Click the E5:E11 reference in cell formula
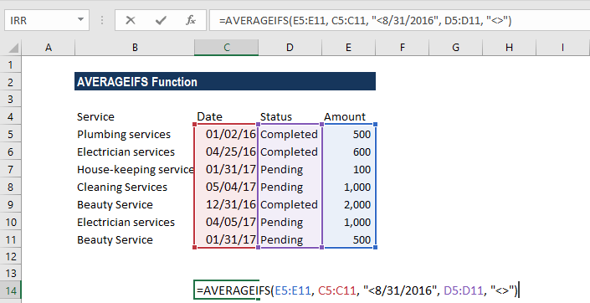Screen dimensions: 590x303 [x=293, y=290]
